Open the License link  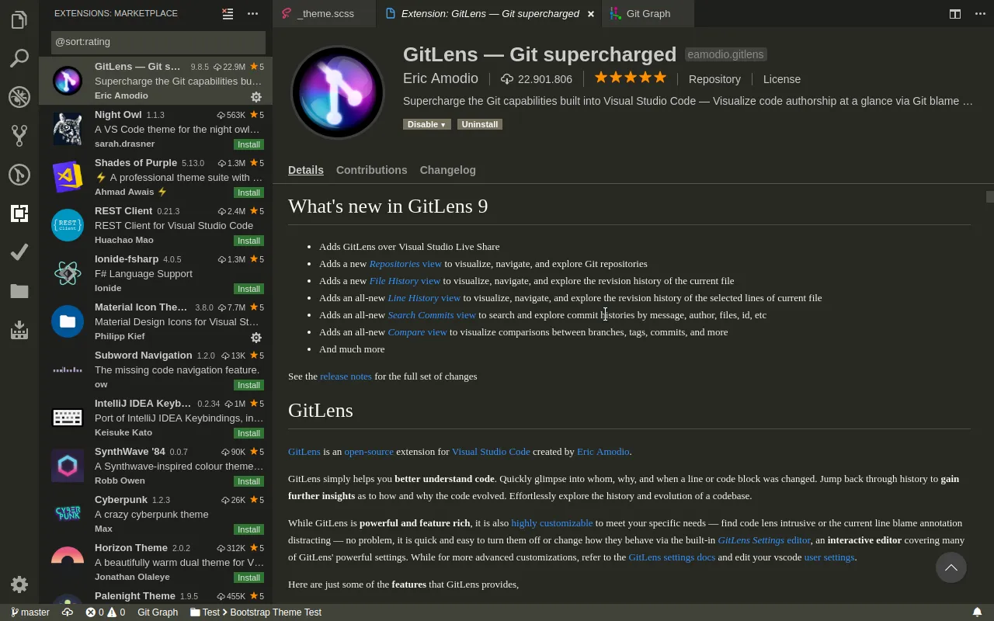coord(782,79)
